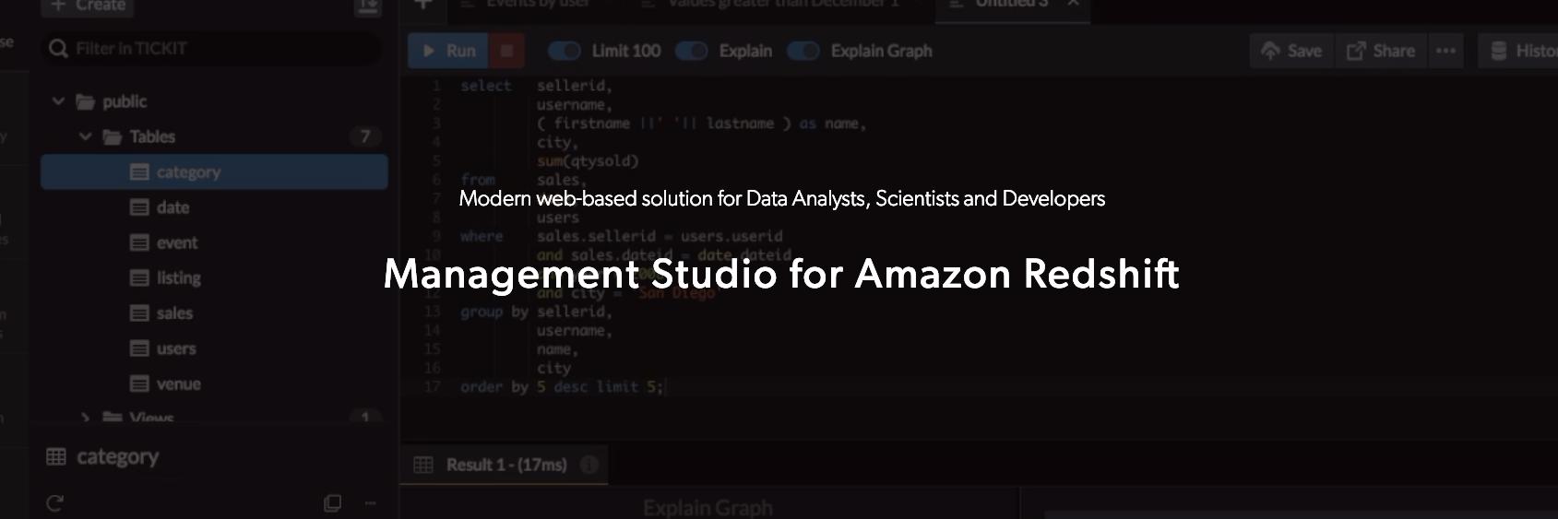Expand the Views folder
This screenshot has height=519, width=1558.
pyautogui.click(x=86, y=419)
